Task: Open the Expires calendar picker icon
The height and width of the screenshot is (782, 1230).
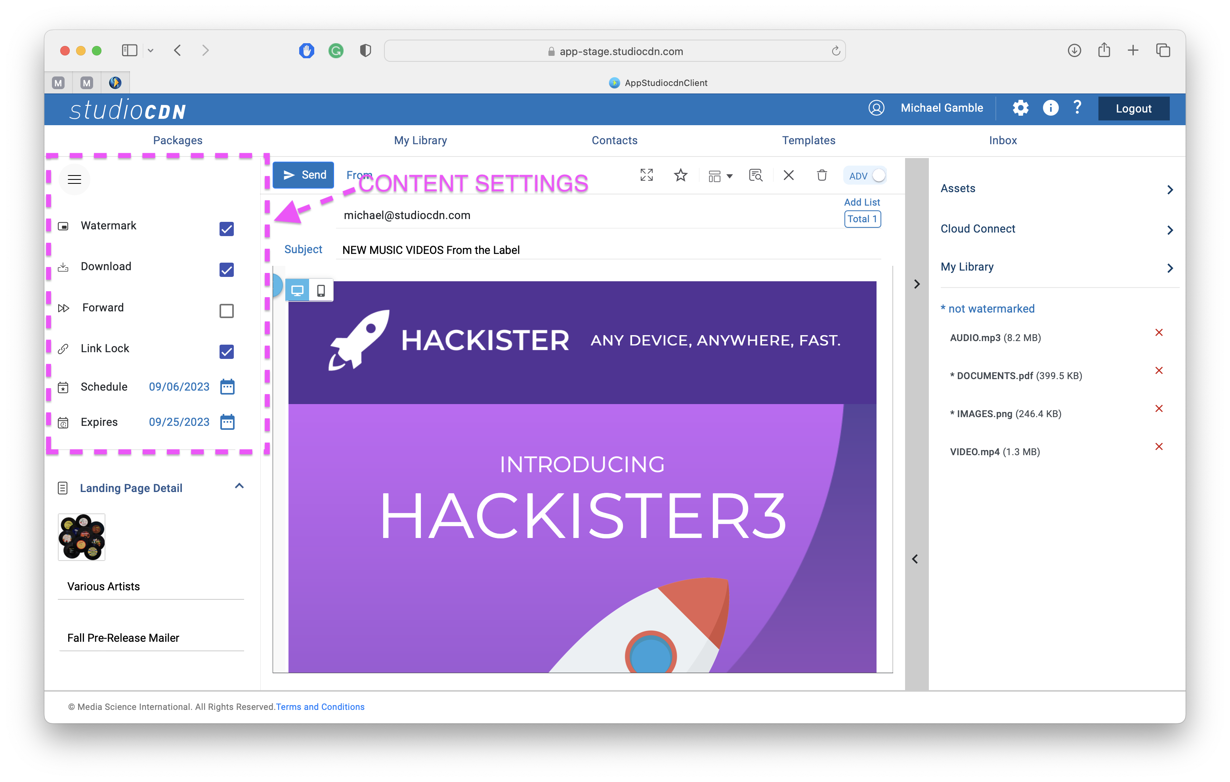Action: [x=227, y=422]
